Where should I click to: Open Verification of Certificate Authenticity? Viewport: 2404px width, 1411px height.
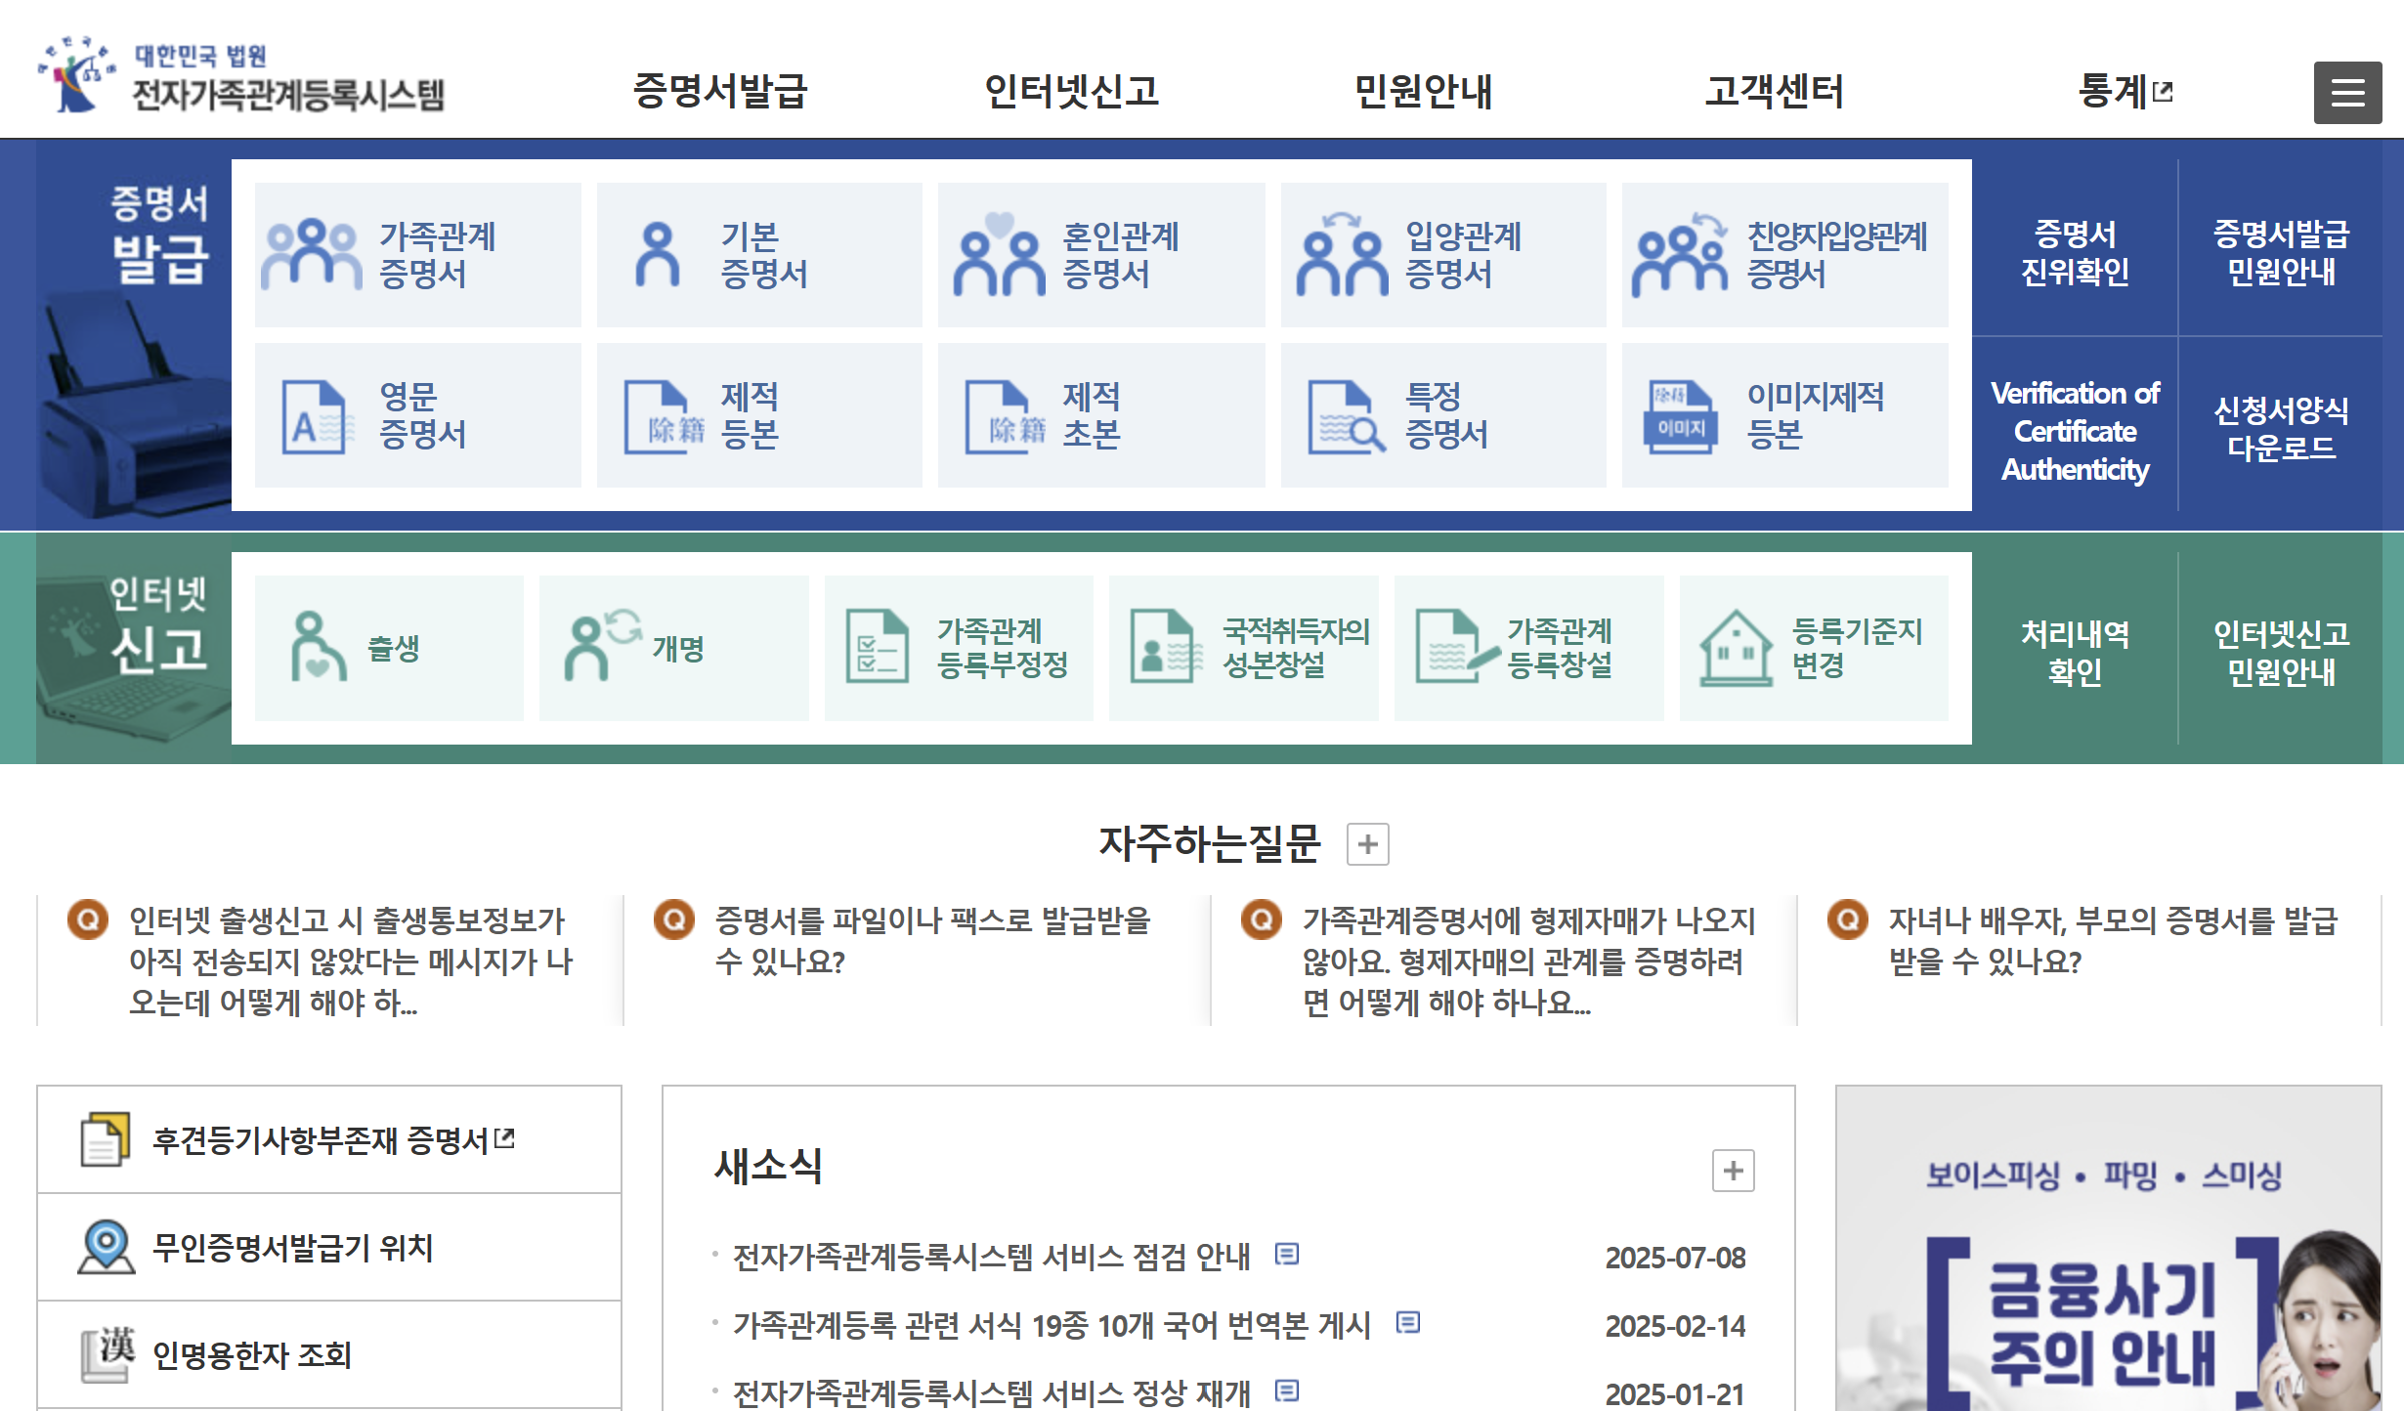pyautogui.click(x=2074, y=430)
